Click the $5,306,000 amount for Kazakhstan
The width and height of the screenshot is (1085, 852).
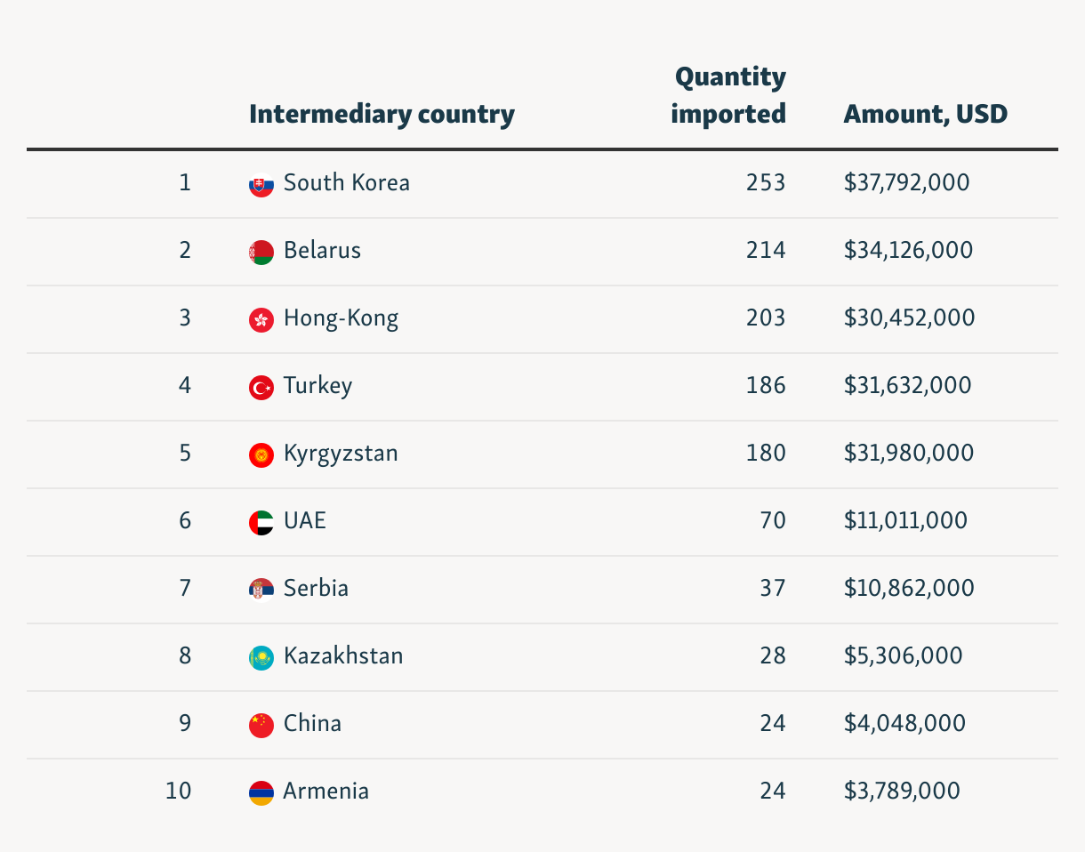coord(903,656)
